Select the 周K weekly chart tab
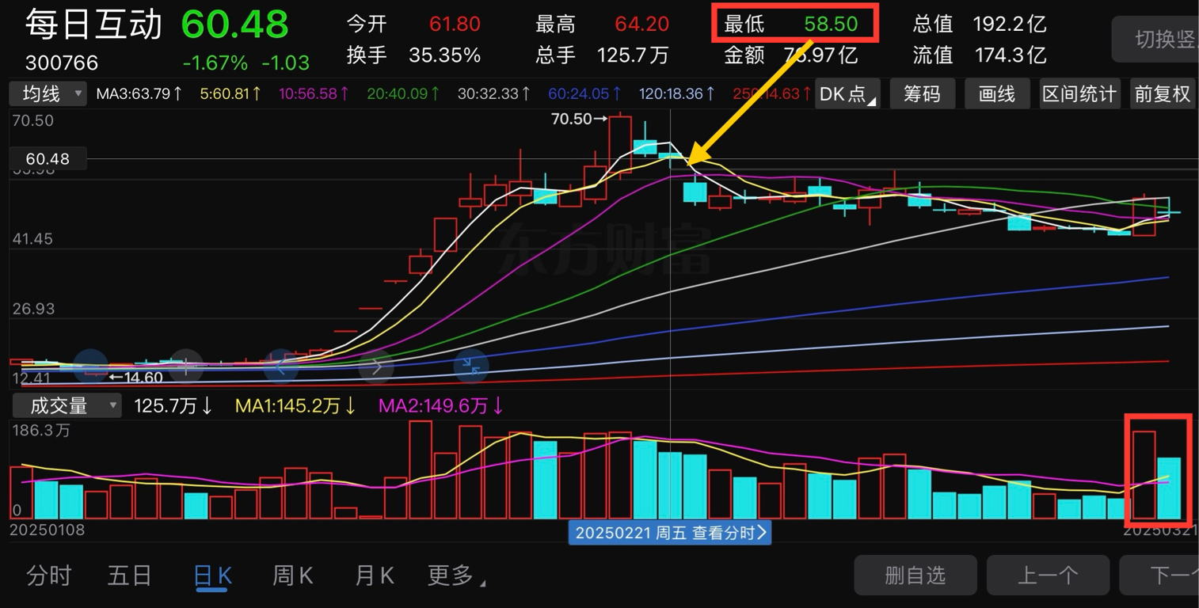 pyautogui.click(x=292, y=576)
